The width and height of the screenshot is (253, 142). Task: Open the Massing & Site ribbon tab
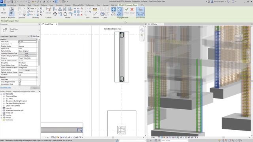[78, 5]
